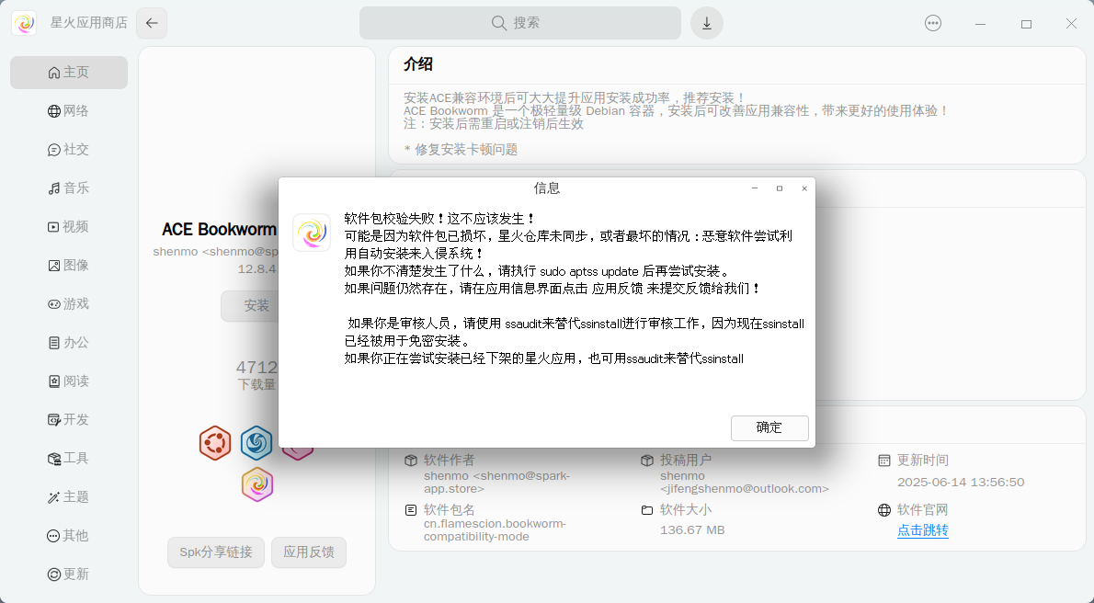
Task: Open the three-dots more menu
Action: point(933,23)
